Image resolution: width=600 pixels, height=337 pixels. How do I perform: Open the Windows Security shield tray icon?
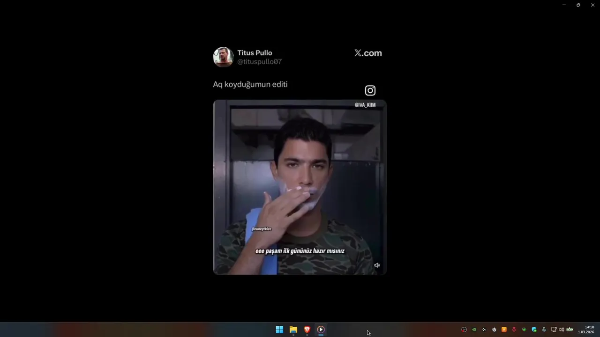[x=534, y=330]
